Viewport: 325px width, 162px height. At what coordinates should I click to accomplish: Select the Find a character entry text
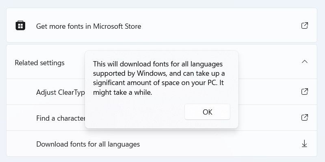(61, 118)
